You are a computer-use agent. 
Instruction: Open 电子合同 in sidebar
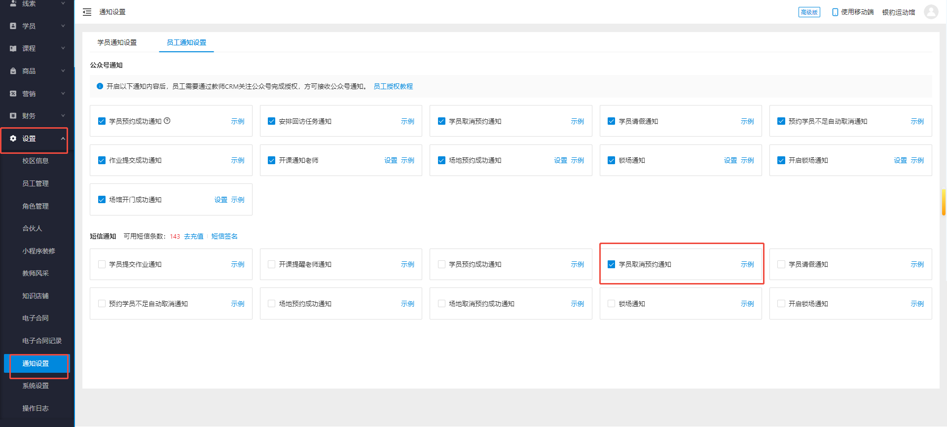tap(36, 318)
